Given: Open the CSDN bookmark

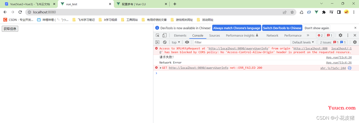Looking at the screenshot, I should coord(18,20).
